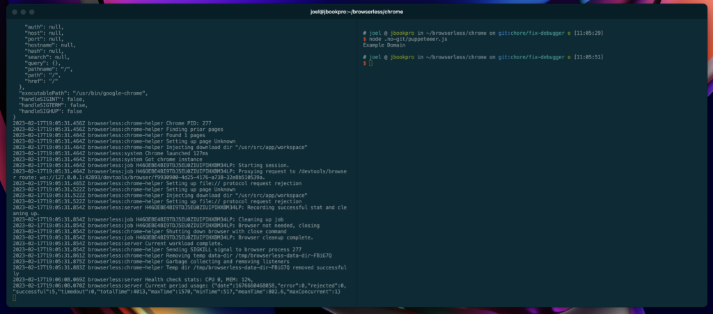Click the "Example Domain" output text
The height and width of the screenshot is (314, 713).
pos(384,45)
